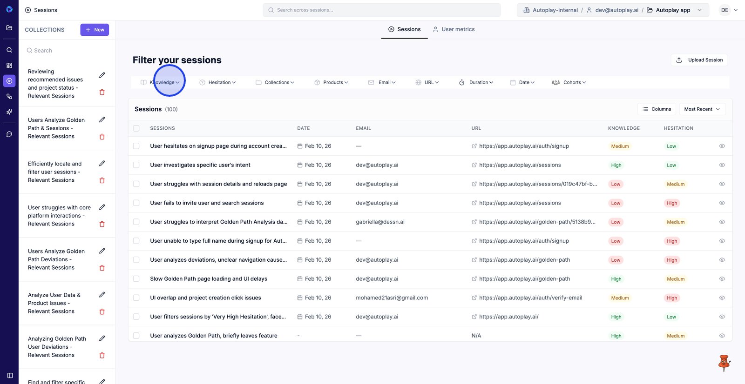Open the chat icon in left sidebar
Image resolution: width=745 pixels, height=384 pixels.
[x=9, y=134]
